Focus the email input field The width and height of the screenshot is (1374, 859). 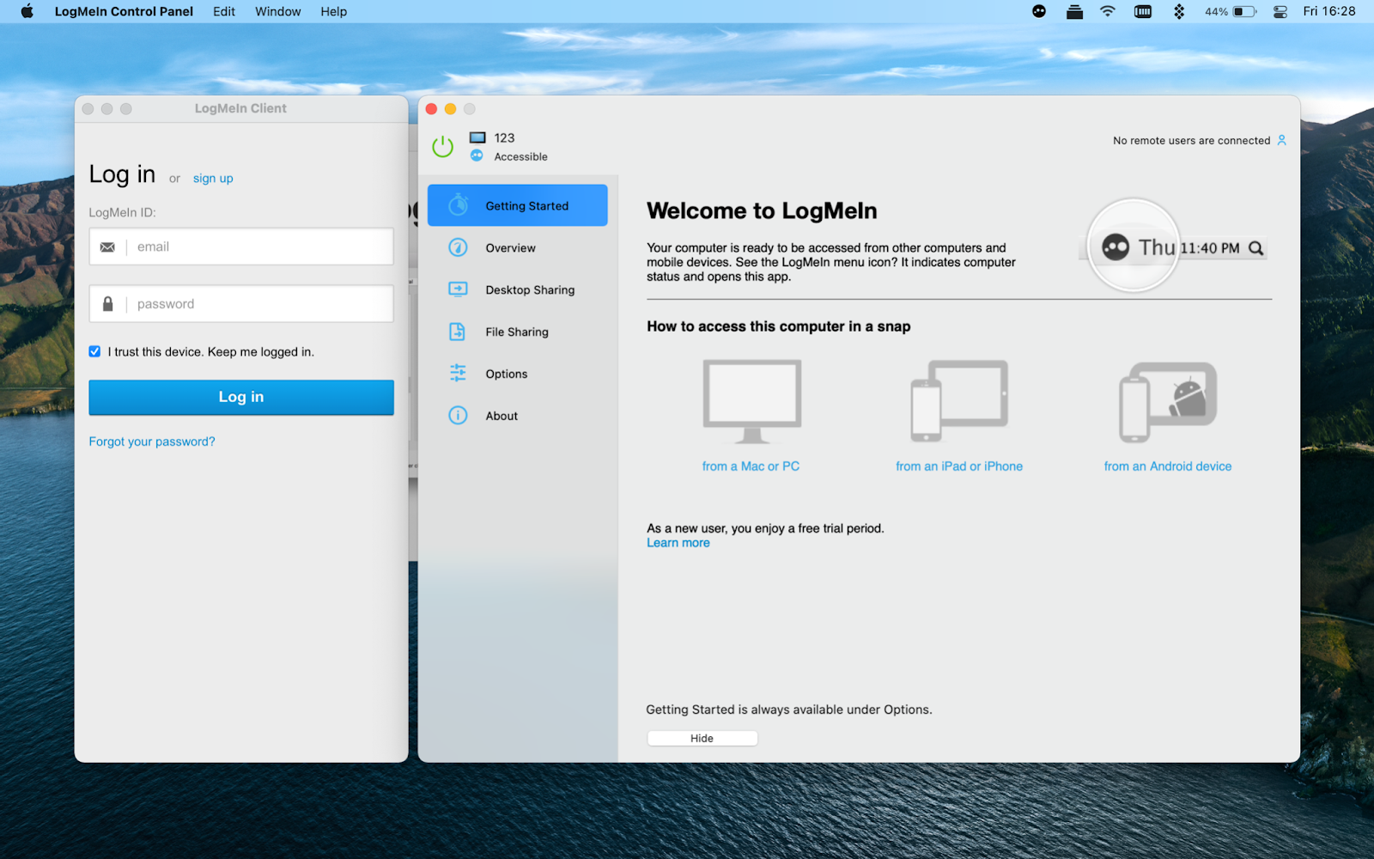[241, 247]
